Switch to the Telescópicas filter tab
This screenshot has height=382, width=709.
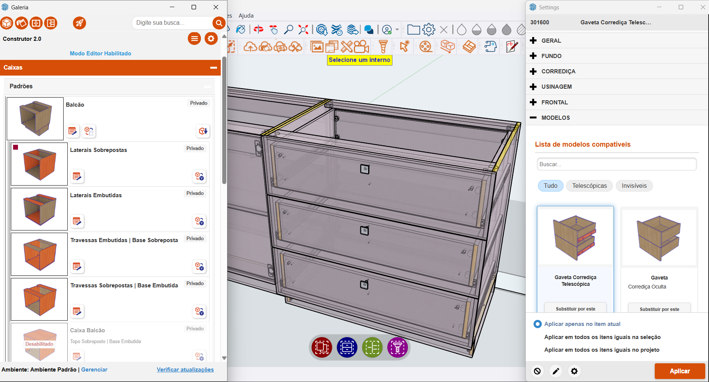pyautogui.click(x=589, y=186)
